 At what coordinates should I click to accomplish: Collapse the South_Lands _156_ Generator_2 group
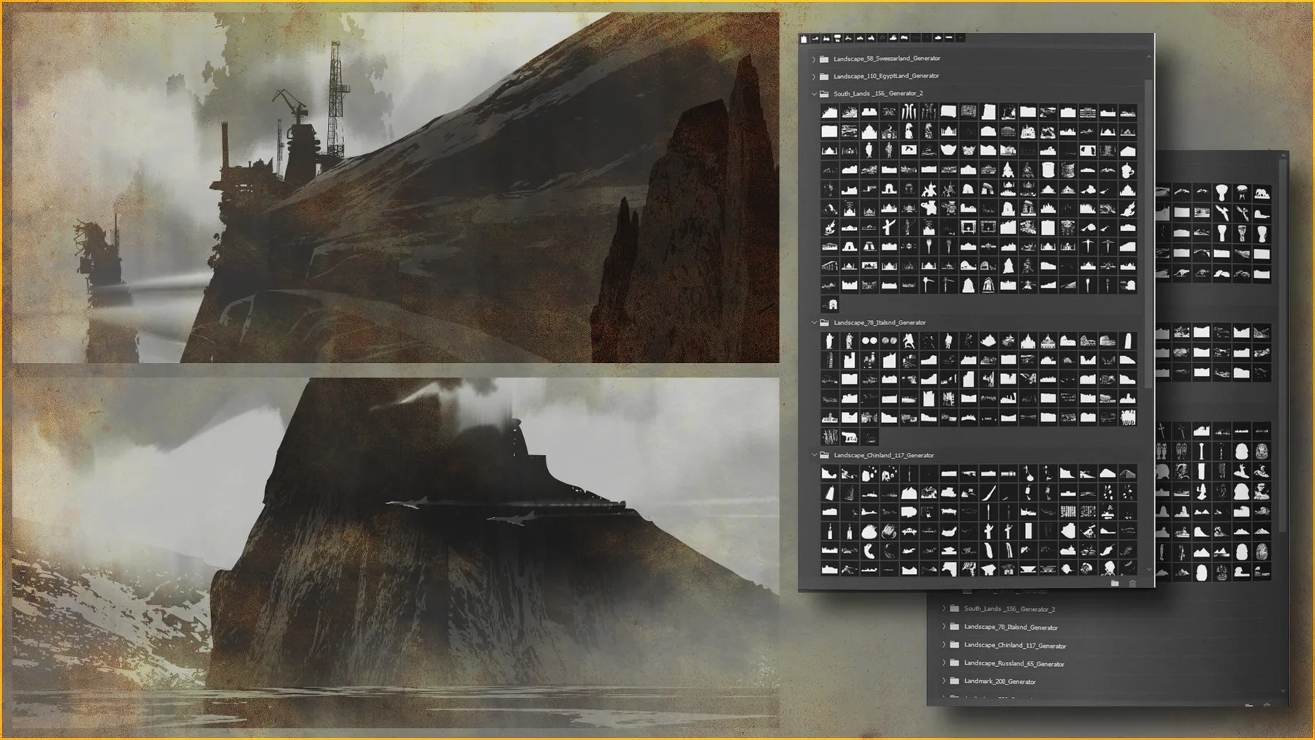(x=814, y=93)
